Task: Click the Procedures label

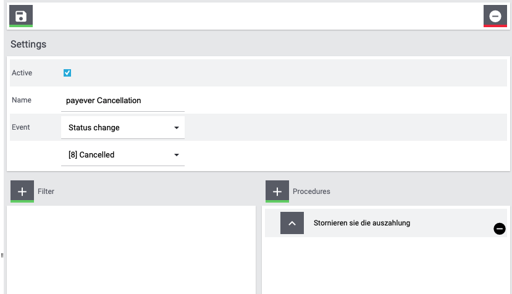Action: pos(311,191)
